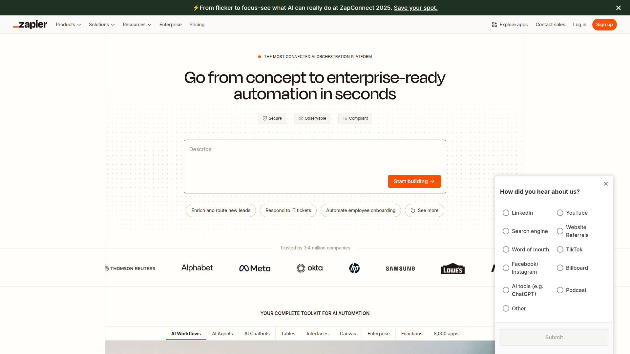Image resolution: width=630 pixels, height=354 pixels.
Task: Close the survey popup with X
Action: (x=606, y=184)
